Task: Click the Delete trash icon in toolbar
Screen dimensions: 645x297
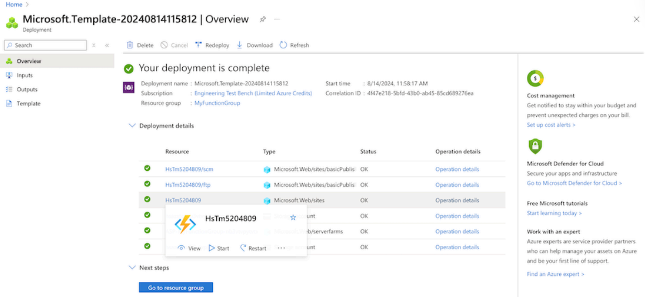Action: tap(129, 45)
